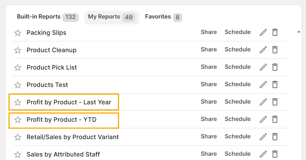
Task: Share the Product Cleanup report
Action: pyautogui.click(x=208, y=49)
